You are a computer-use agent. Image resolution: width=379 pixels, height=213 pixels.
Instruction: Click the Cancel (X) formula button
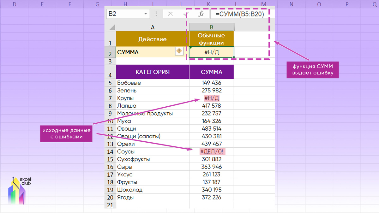[x=171, y=14]
